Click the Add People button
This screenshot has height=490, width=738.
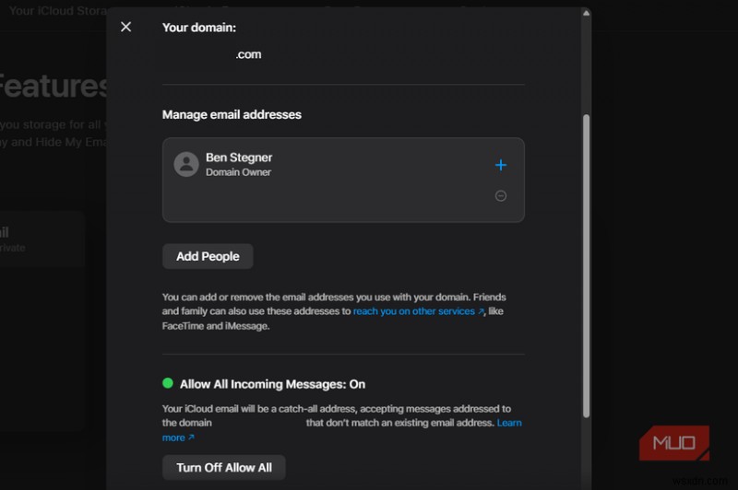point(208,256)
